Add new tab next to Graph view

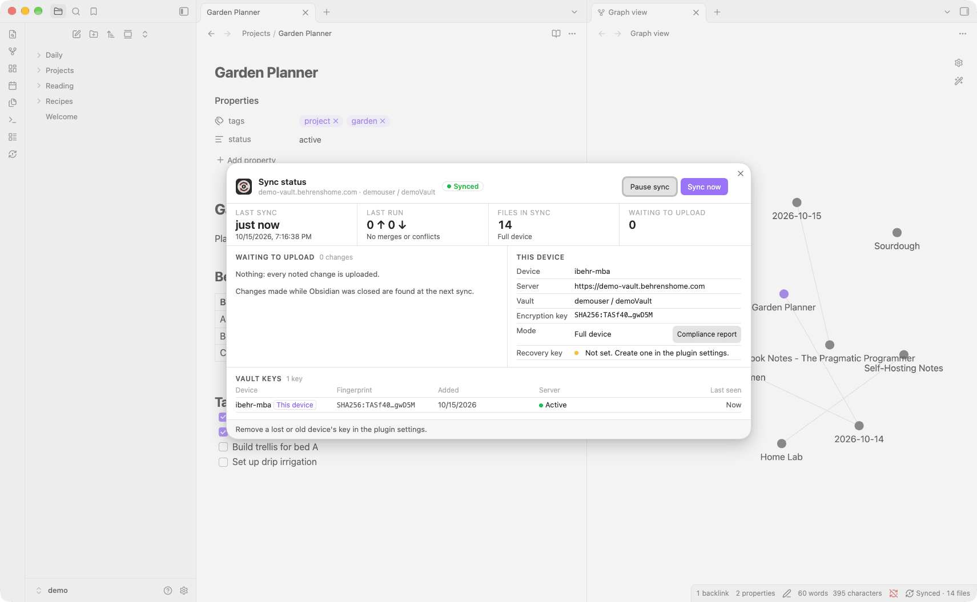tap(717, 12)
